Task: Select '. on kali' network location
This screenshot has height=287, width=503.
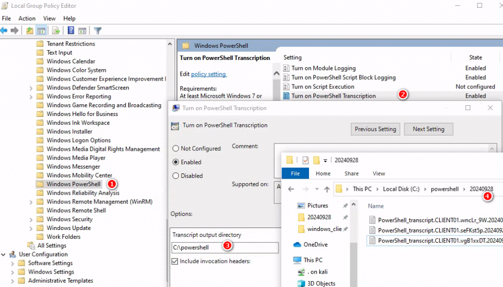Action: 313,272
